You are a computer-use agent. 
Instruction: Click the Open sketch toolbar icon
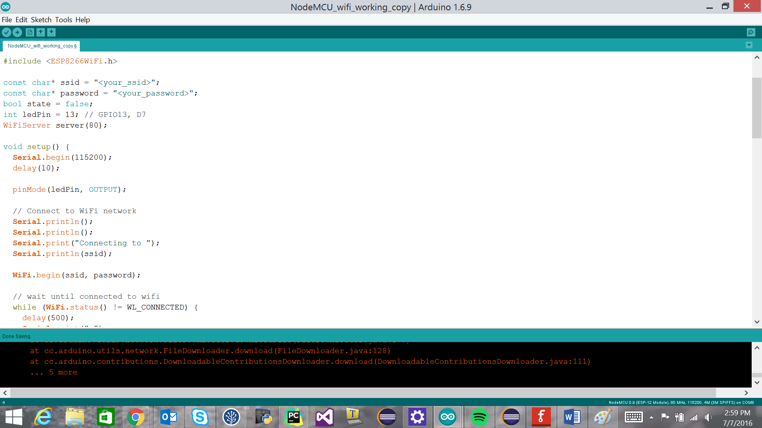(40, 32)
